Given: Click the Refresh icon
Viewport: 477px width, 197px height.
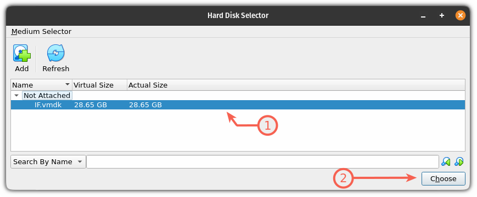Looking at the screenshot, I should pyautogui.click(x=55, y=53).
